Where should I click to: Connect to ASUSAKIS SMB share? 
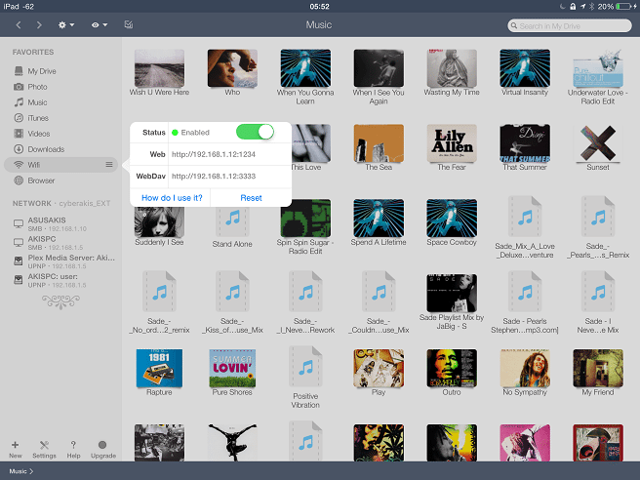61,223
